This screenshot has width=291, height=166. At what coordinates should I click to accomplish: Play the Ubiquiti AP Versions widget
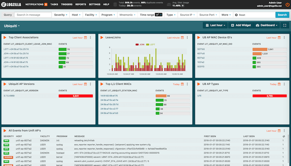pos(5,84)
